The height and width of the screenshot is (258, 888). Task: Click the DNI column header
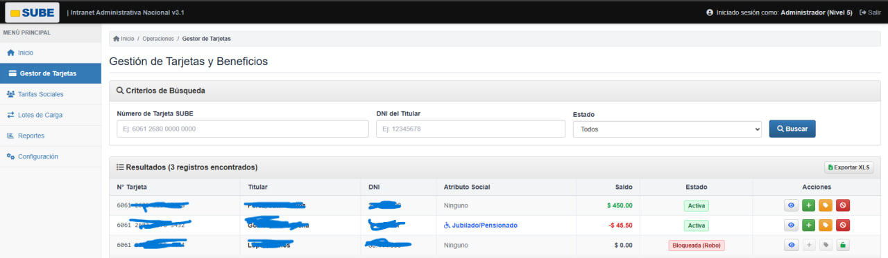374,187
